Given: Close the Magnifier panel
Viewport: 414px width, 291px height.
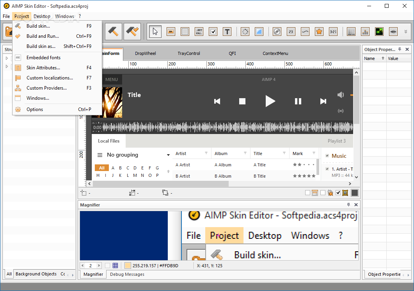Looking at the screenshot, I should 356,205.
